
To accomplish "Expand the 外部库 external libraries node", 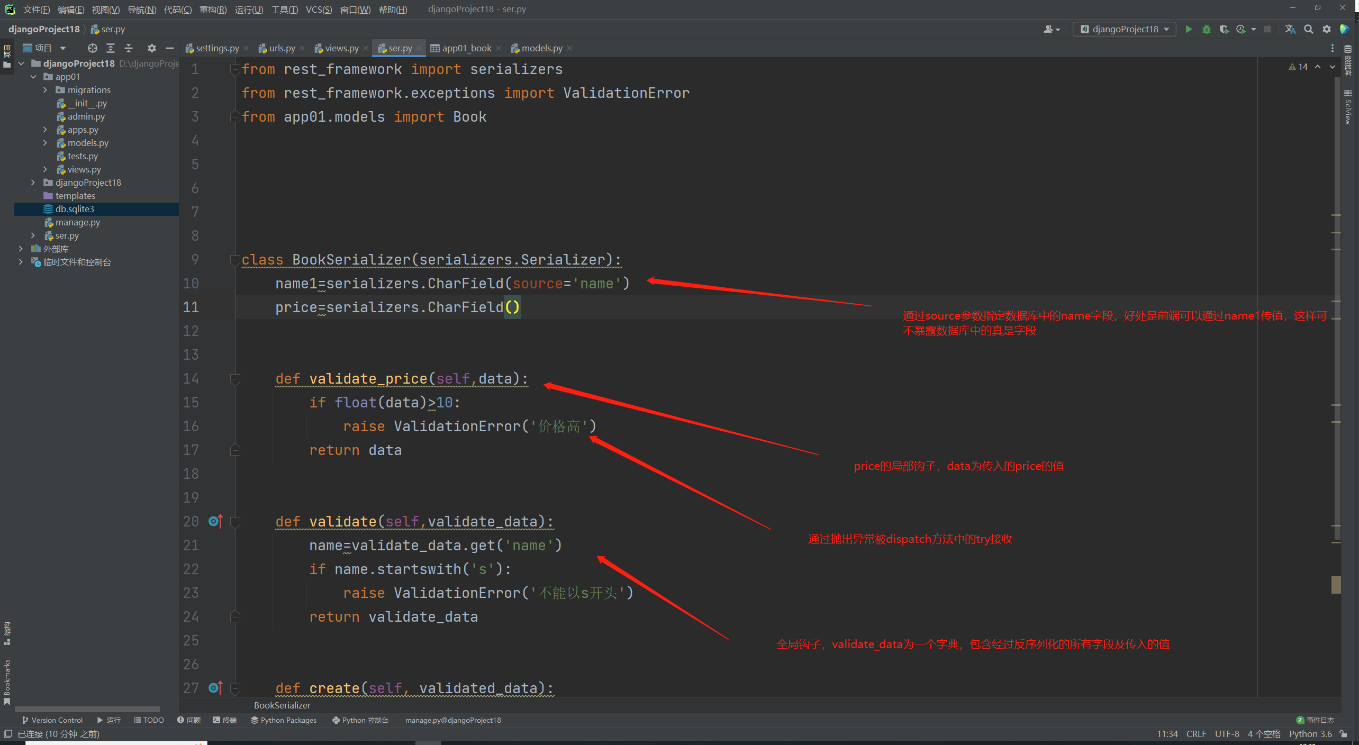I will 21,249.
